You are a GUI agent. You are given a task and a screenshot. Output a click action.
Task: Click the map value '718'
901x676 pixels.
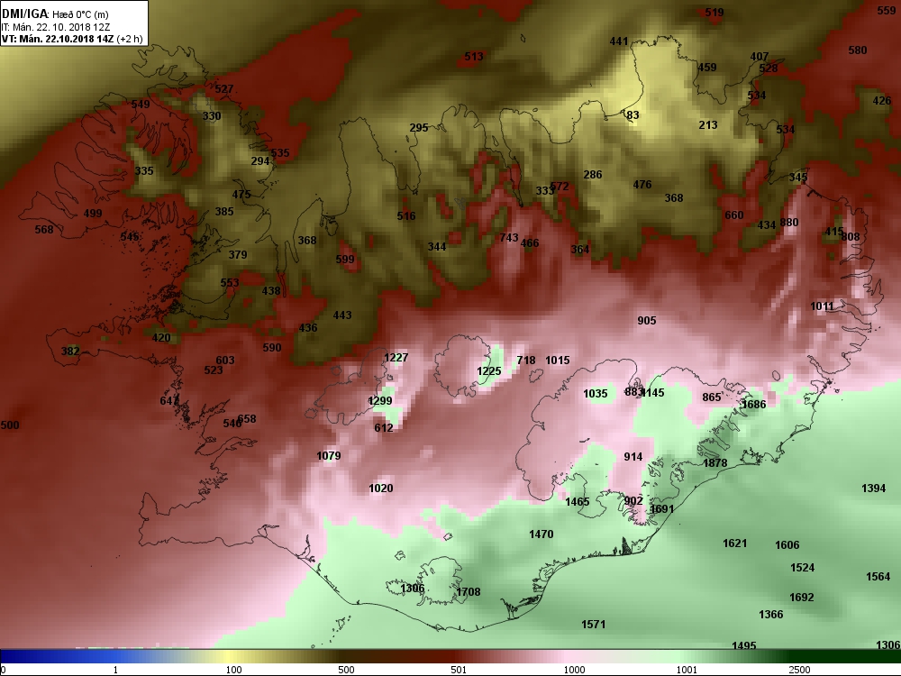click(526, 361)
